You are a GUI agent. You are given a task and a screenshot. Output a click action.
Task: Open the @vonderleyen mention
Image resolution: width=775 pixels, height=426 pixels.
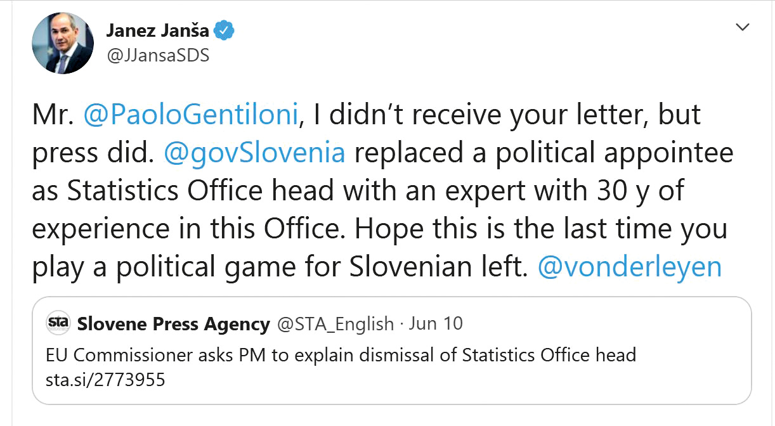click(x=629, y=266)
